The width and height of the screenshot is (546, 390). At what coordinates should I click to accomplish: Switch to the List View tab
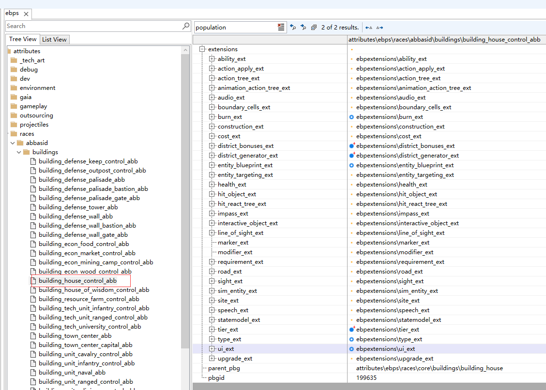point(54,40)
